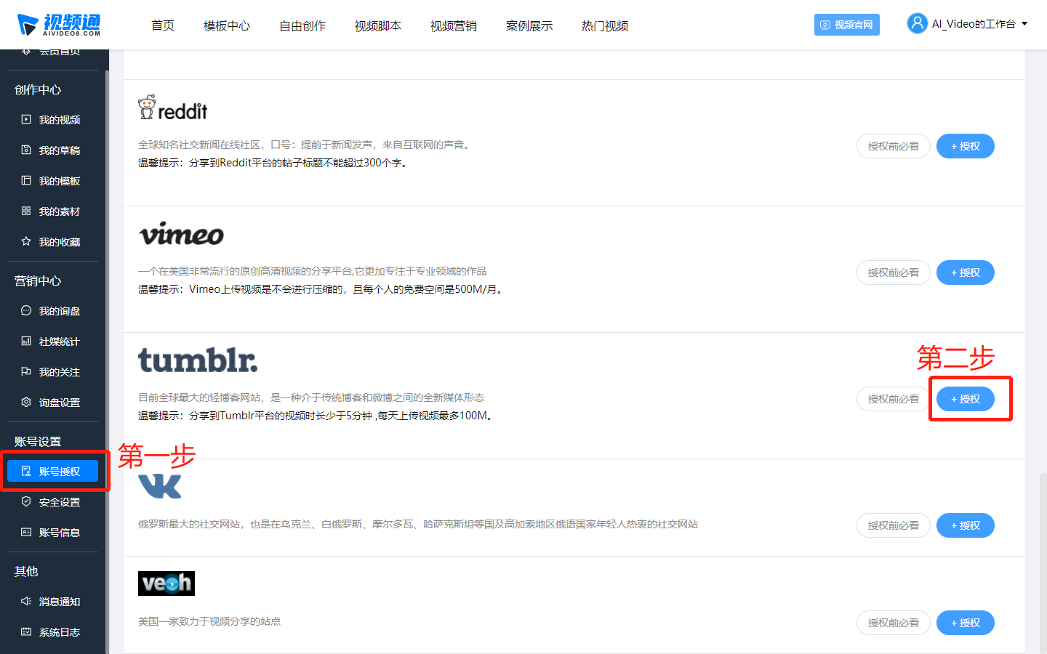Open 视频营销 in top navigation
1047x654 pixels.
click(454, 26)
